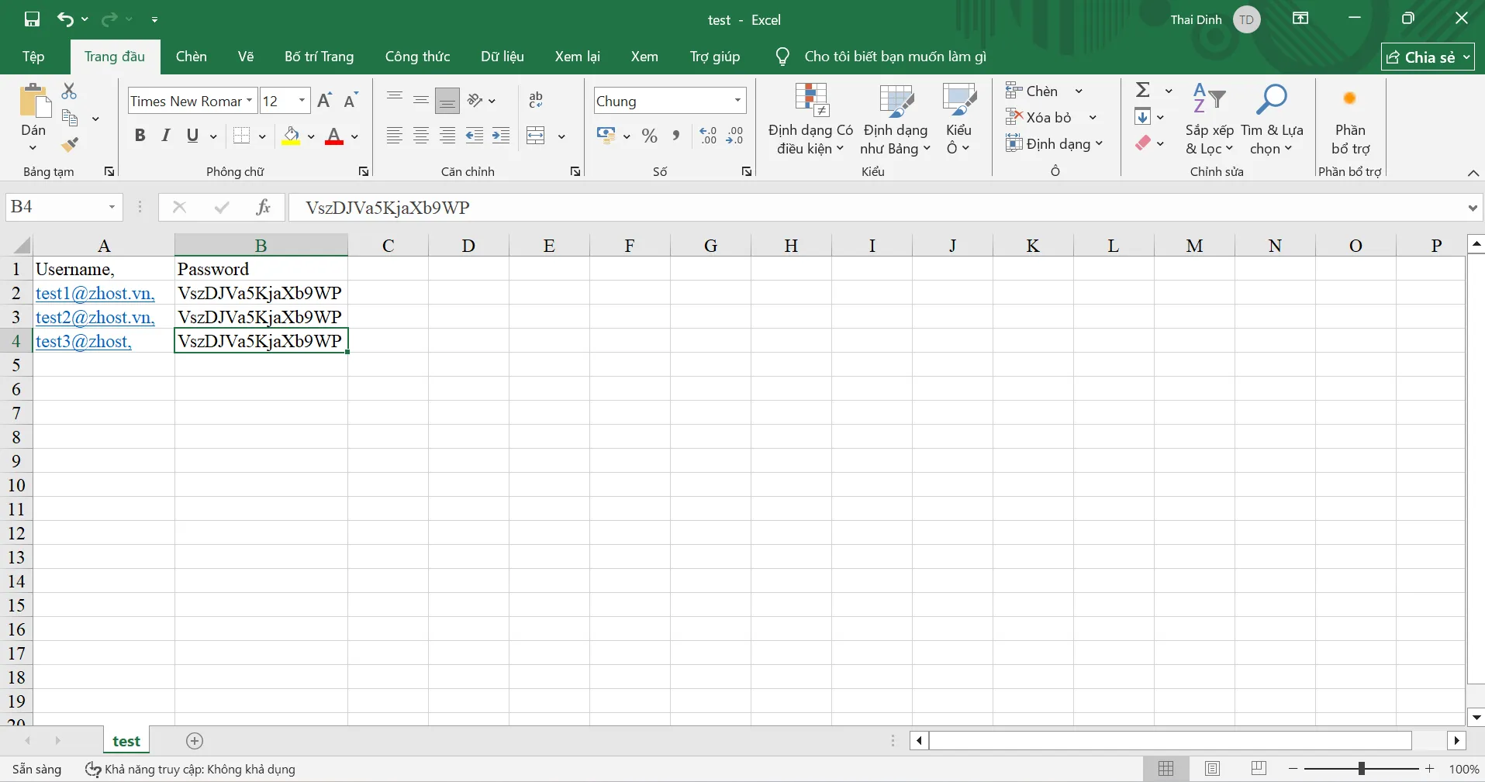Click the Format Painter brush icon
This screenshot has width=1485, height=782.
pos(70,145)
